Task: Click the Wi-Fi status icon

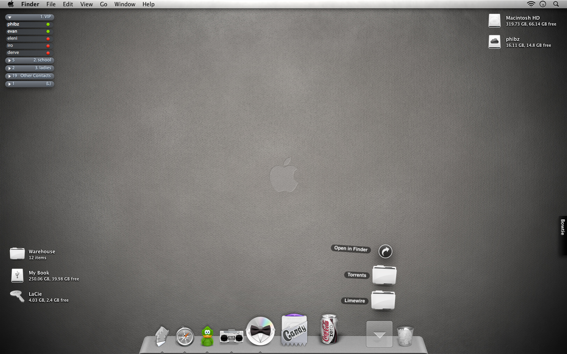Action: pyautogui.click(x=531, y=4)
